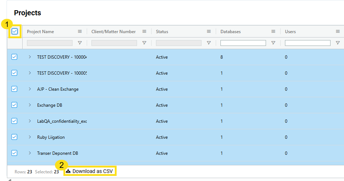Click the Databases filter input field
Image resolution: width=344 pixels, height=181 pixels.
pos(243,43)
